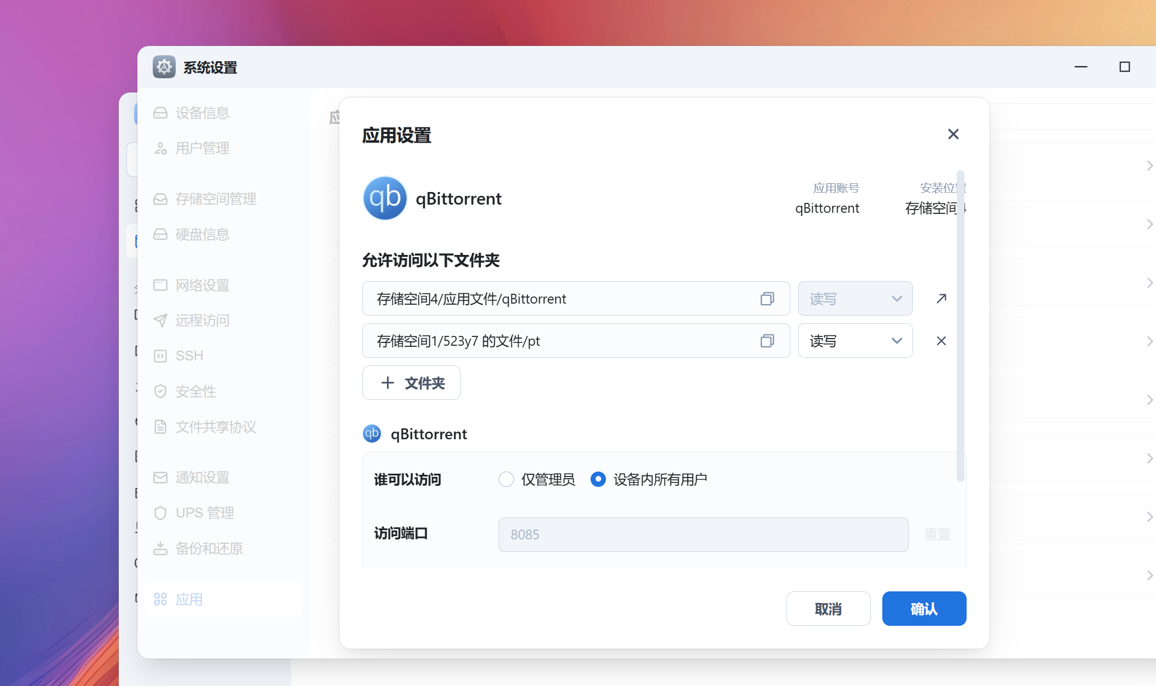Screen dimensions: 1156x686
Task: Open qBittorrent folder via arrow icon
Action: (x=941, y=299)
